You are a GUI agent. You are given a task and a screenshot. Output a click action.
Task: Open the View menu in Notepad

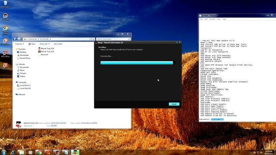(x=219, y=19)
